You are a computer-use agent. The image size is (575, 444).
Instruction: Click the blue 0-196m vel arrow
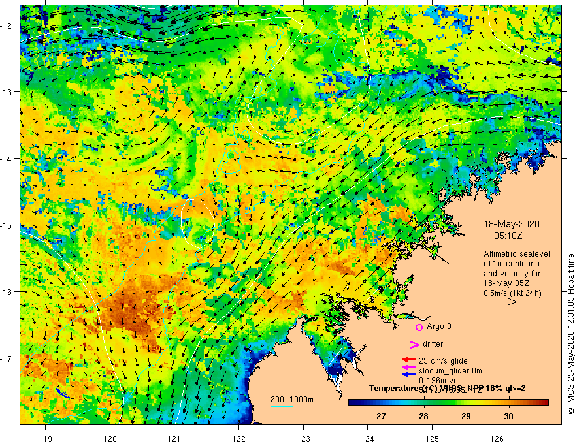click(x=409, y=374)
